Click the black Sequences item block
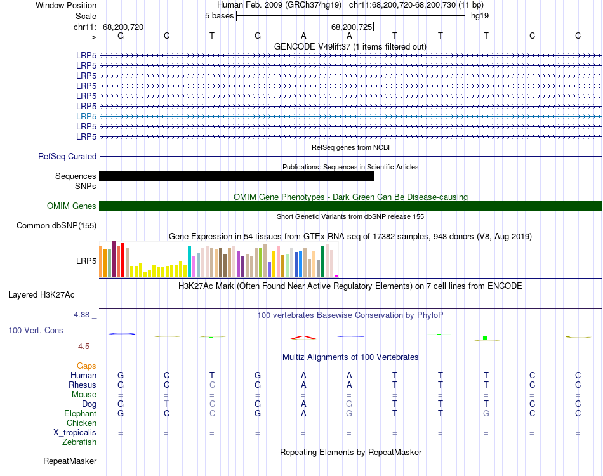Screen dimensions: 603x476 (x=236, y=176)
